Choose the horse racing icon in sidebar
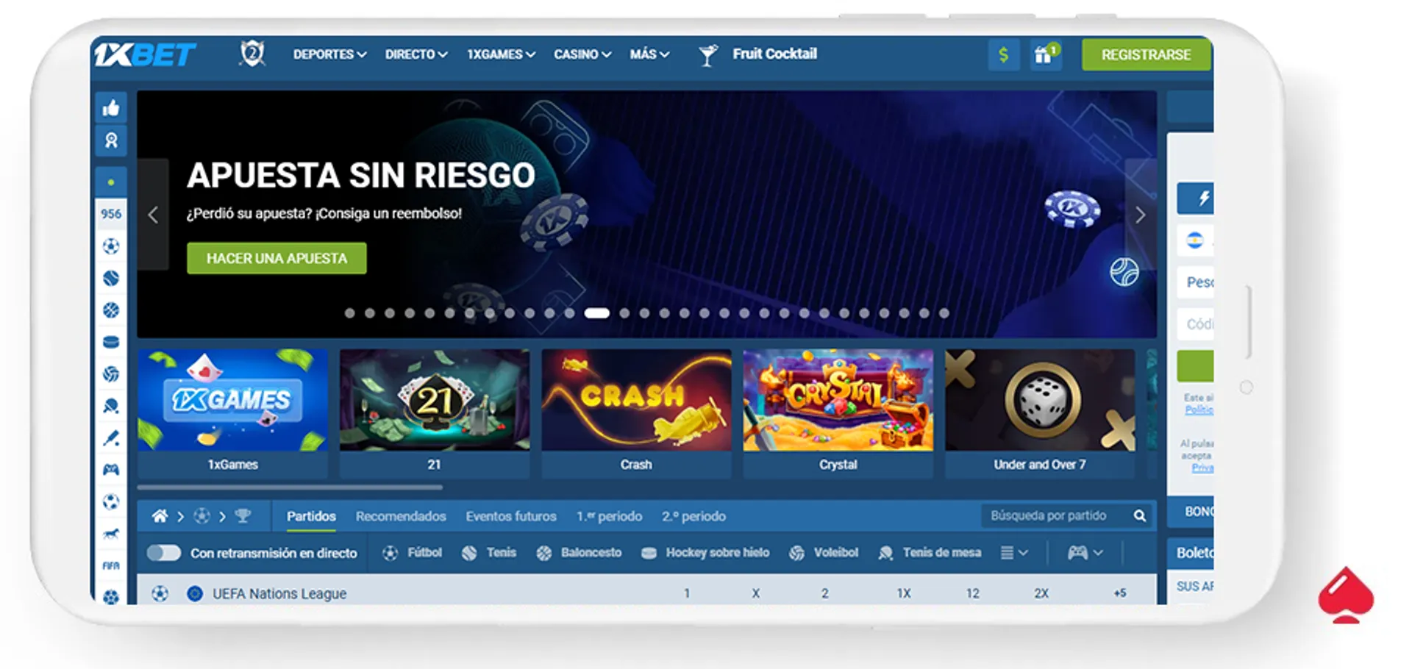 111,534
